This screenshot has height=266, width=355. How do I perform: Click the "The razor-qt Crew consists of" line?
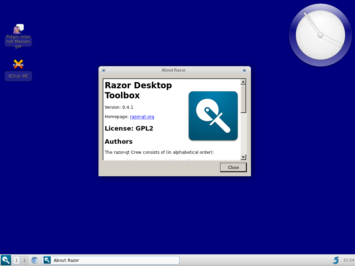[159, 152]
